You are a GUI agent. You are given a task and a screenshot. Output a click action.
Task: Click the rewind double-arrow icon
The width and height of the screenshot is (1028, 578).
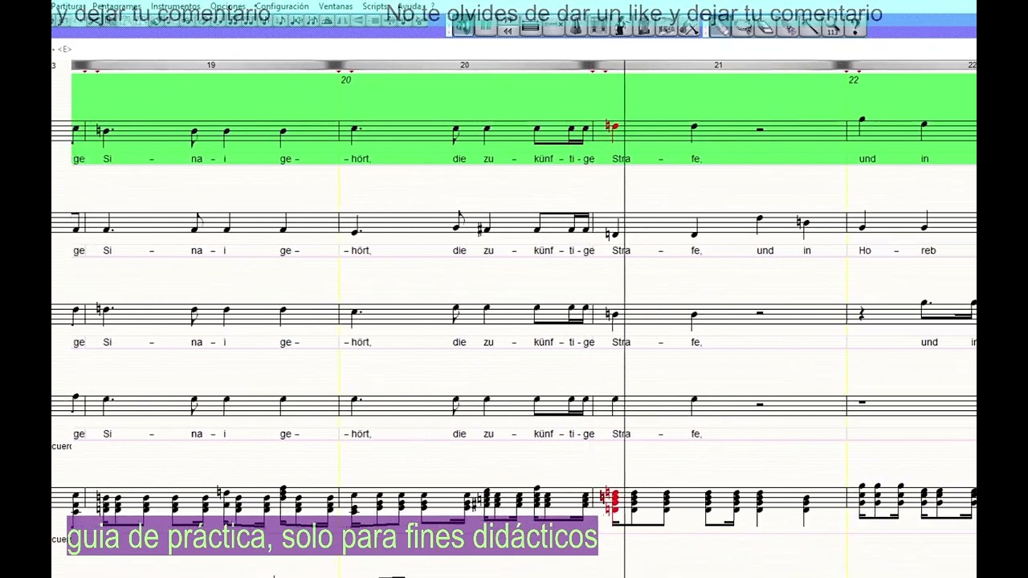[x=508, y=30]
